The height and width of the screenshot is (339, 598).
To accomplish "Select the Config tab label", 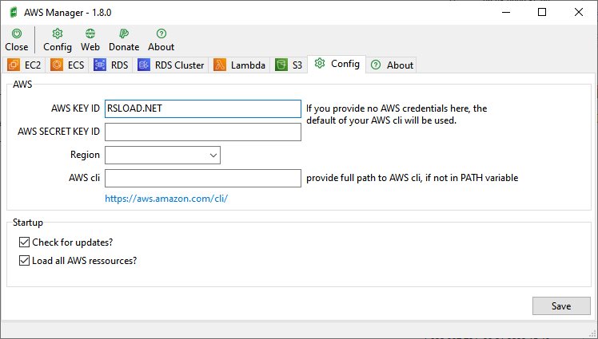I will 345,64.
